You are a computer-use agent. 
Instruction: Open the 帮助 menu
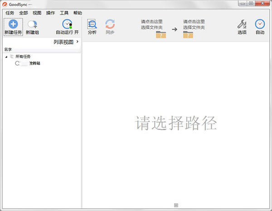point(78,13)
